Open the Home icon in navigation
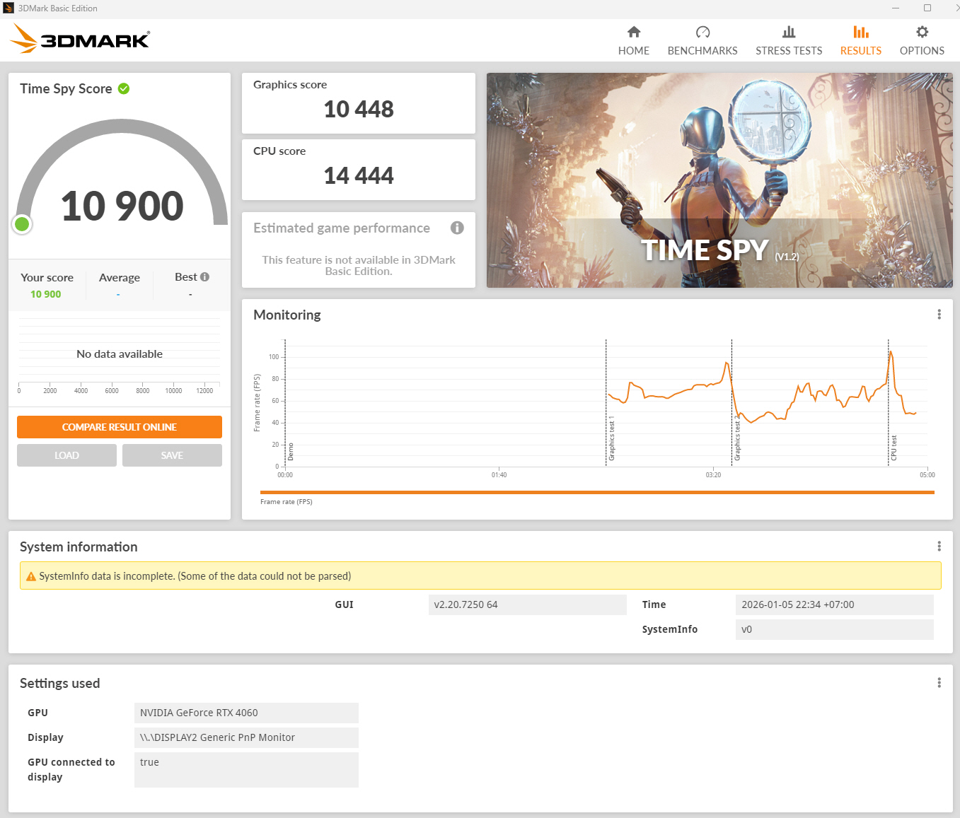This screenshot has height=818, width=960. (633, 32)
